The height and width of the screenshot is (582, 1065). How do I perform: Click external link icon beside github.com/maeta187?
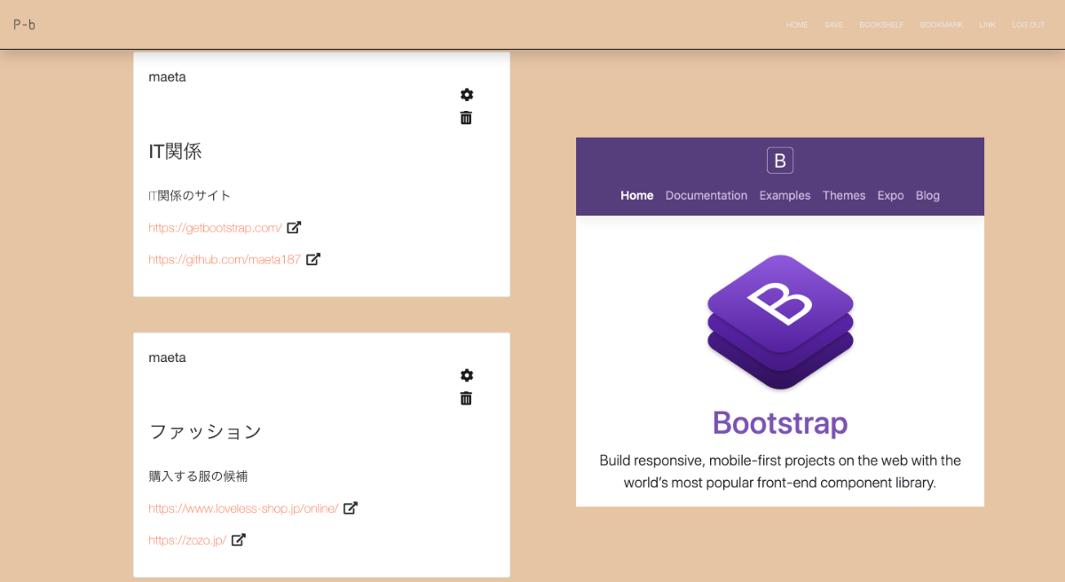pos(313,259)
